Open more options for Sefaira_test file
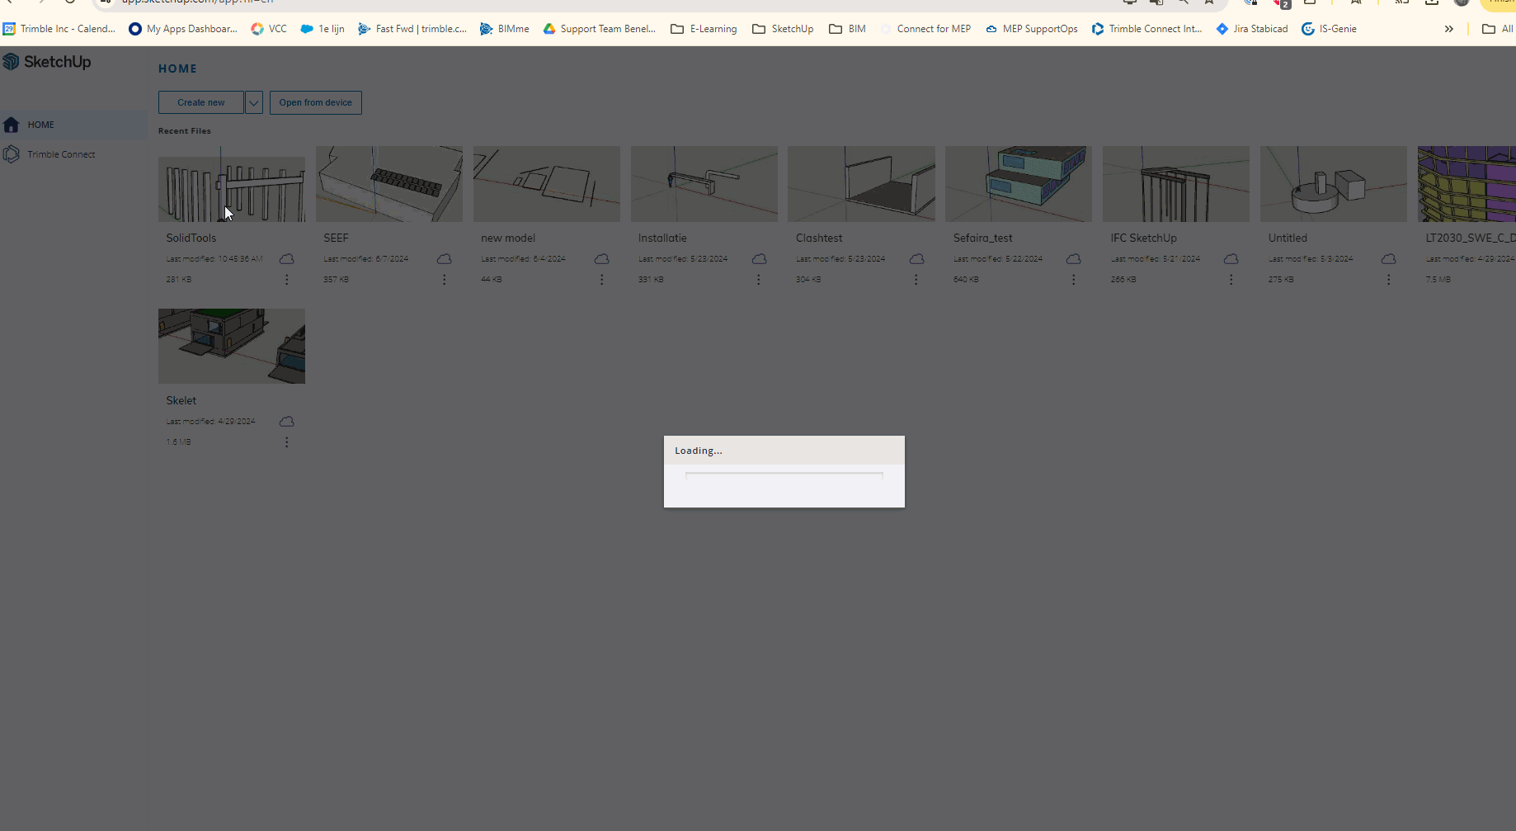Viewport: 1516px width, 831px height. click(x=1074, y=280)
